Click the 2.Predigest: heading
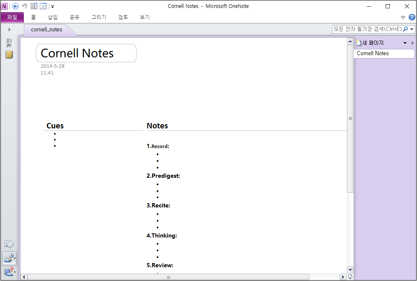The width and height of the screenshot is (417, 281). click(x=163, y=176)
